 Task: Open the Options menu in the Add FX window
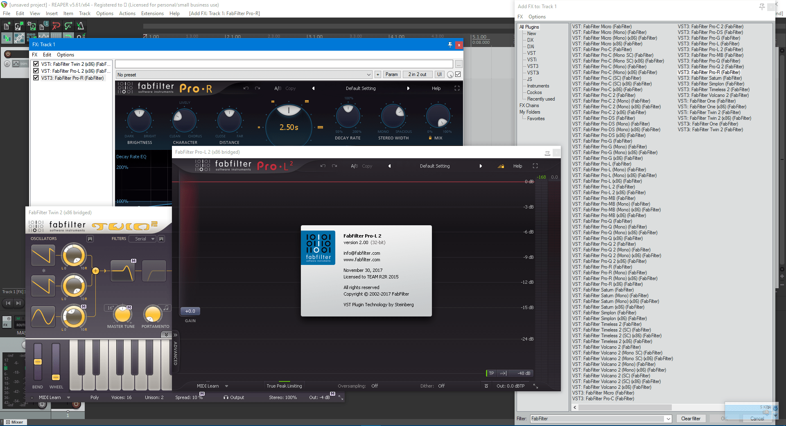pos(537,17)
